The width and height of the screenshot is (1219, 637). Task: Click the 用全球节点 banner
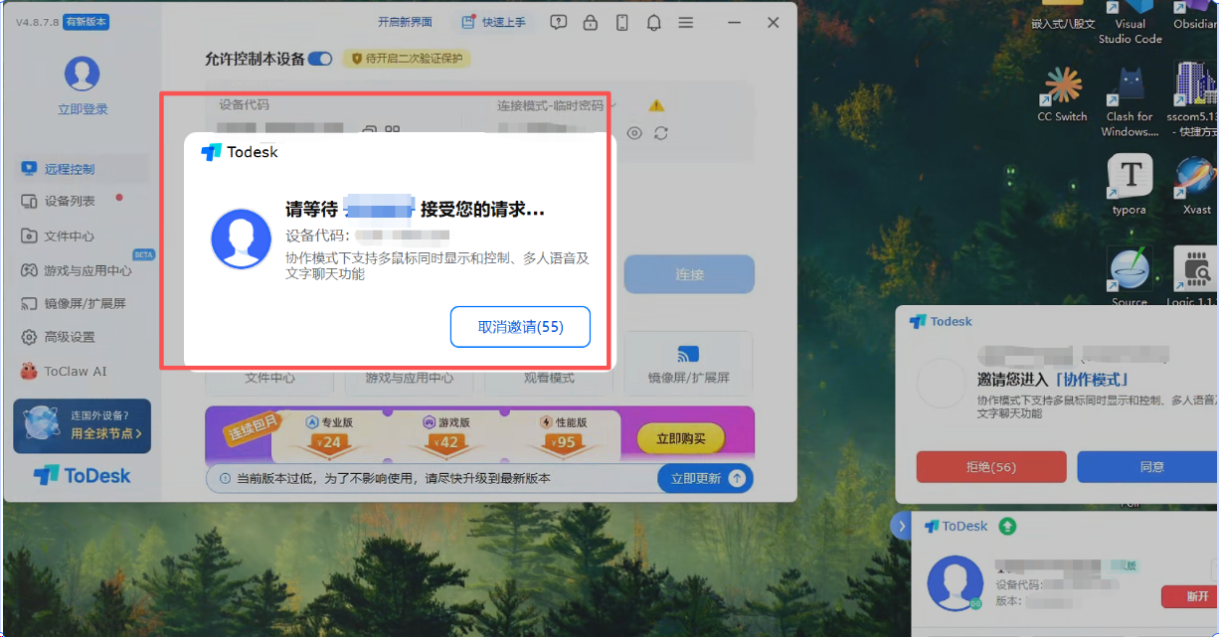coord(83,425)
